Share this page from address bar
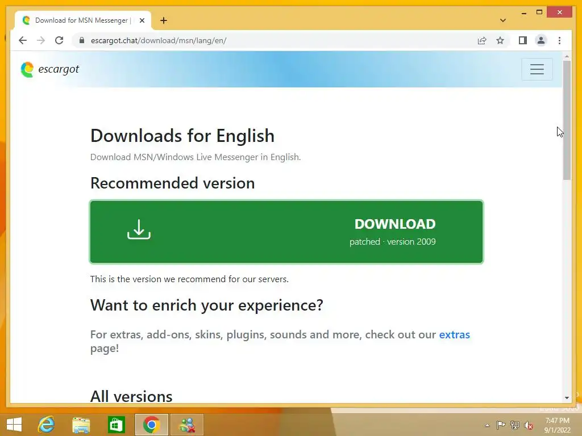This screenshot has height=436, width=582. tap(482, 40)
